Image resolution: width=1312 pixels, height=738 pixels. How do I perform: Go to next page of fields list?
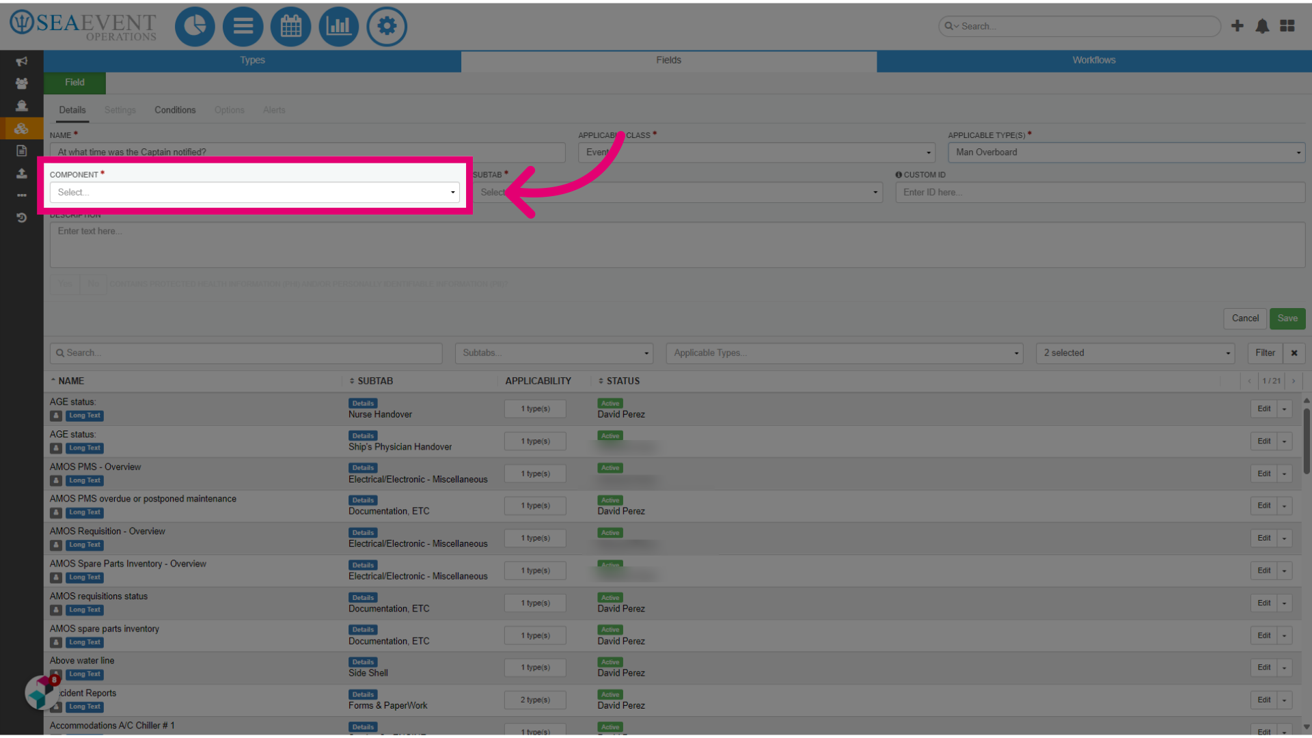tap(1294, 381)
